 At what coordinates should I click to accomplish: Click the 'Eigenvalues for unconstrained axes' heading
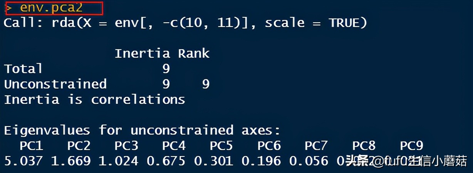[x=142, y=130]
